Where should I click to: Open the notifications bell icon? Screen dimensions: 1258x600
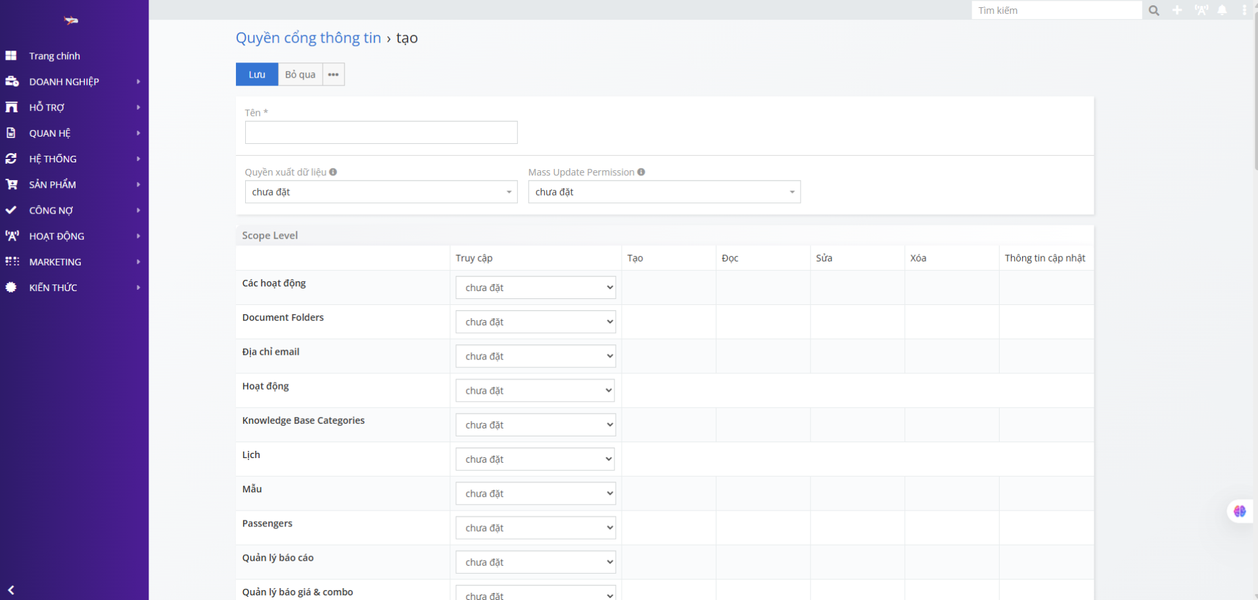(x=1222, y=11)
